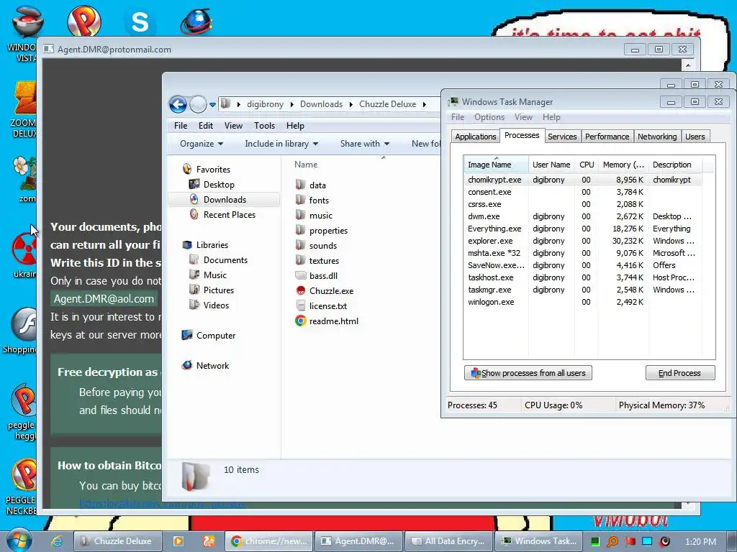Screen dimensions: 737x552
Task: Open the Share with dropdown
Action: click(365, 144)
